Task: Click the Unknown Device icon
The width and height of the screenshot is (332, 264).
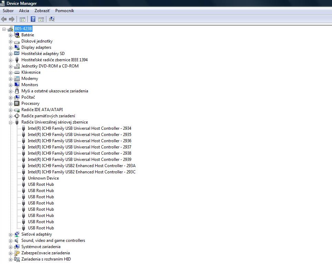Action: (x=24, y=178)
